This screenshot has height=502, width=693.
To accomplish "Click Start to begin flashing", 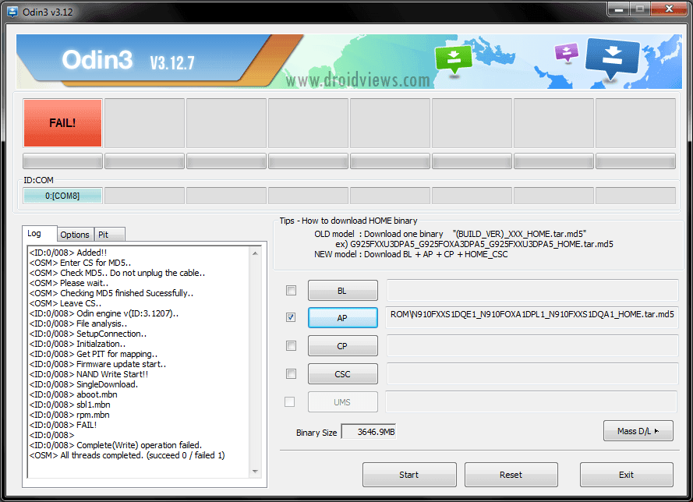I will point(409,475).
